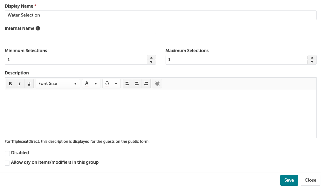
Task: Toggle bold formatting in description editor
Action: pyautogui.click(x=10, y=84)
